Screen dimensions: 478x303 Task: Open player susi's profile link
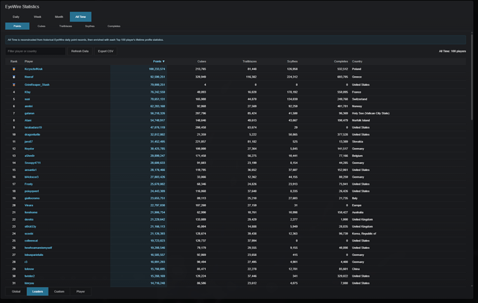click(27, 99)
